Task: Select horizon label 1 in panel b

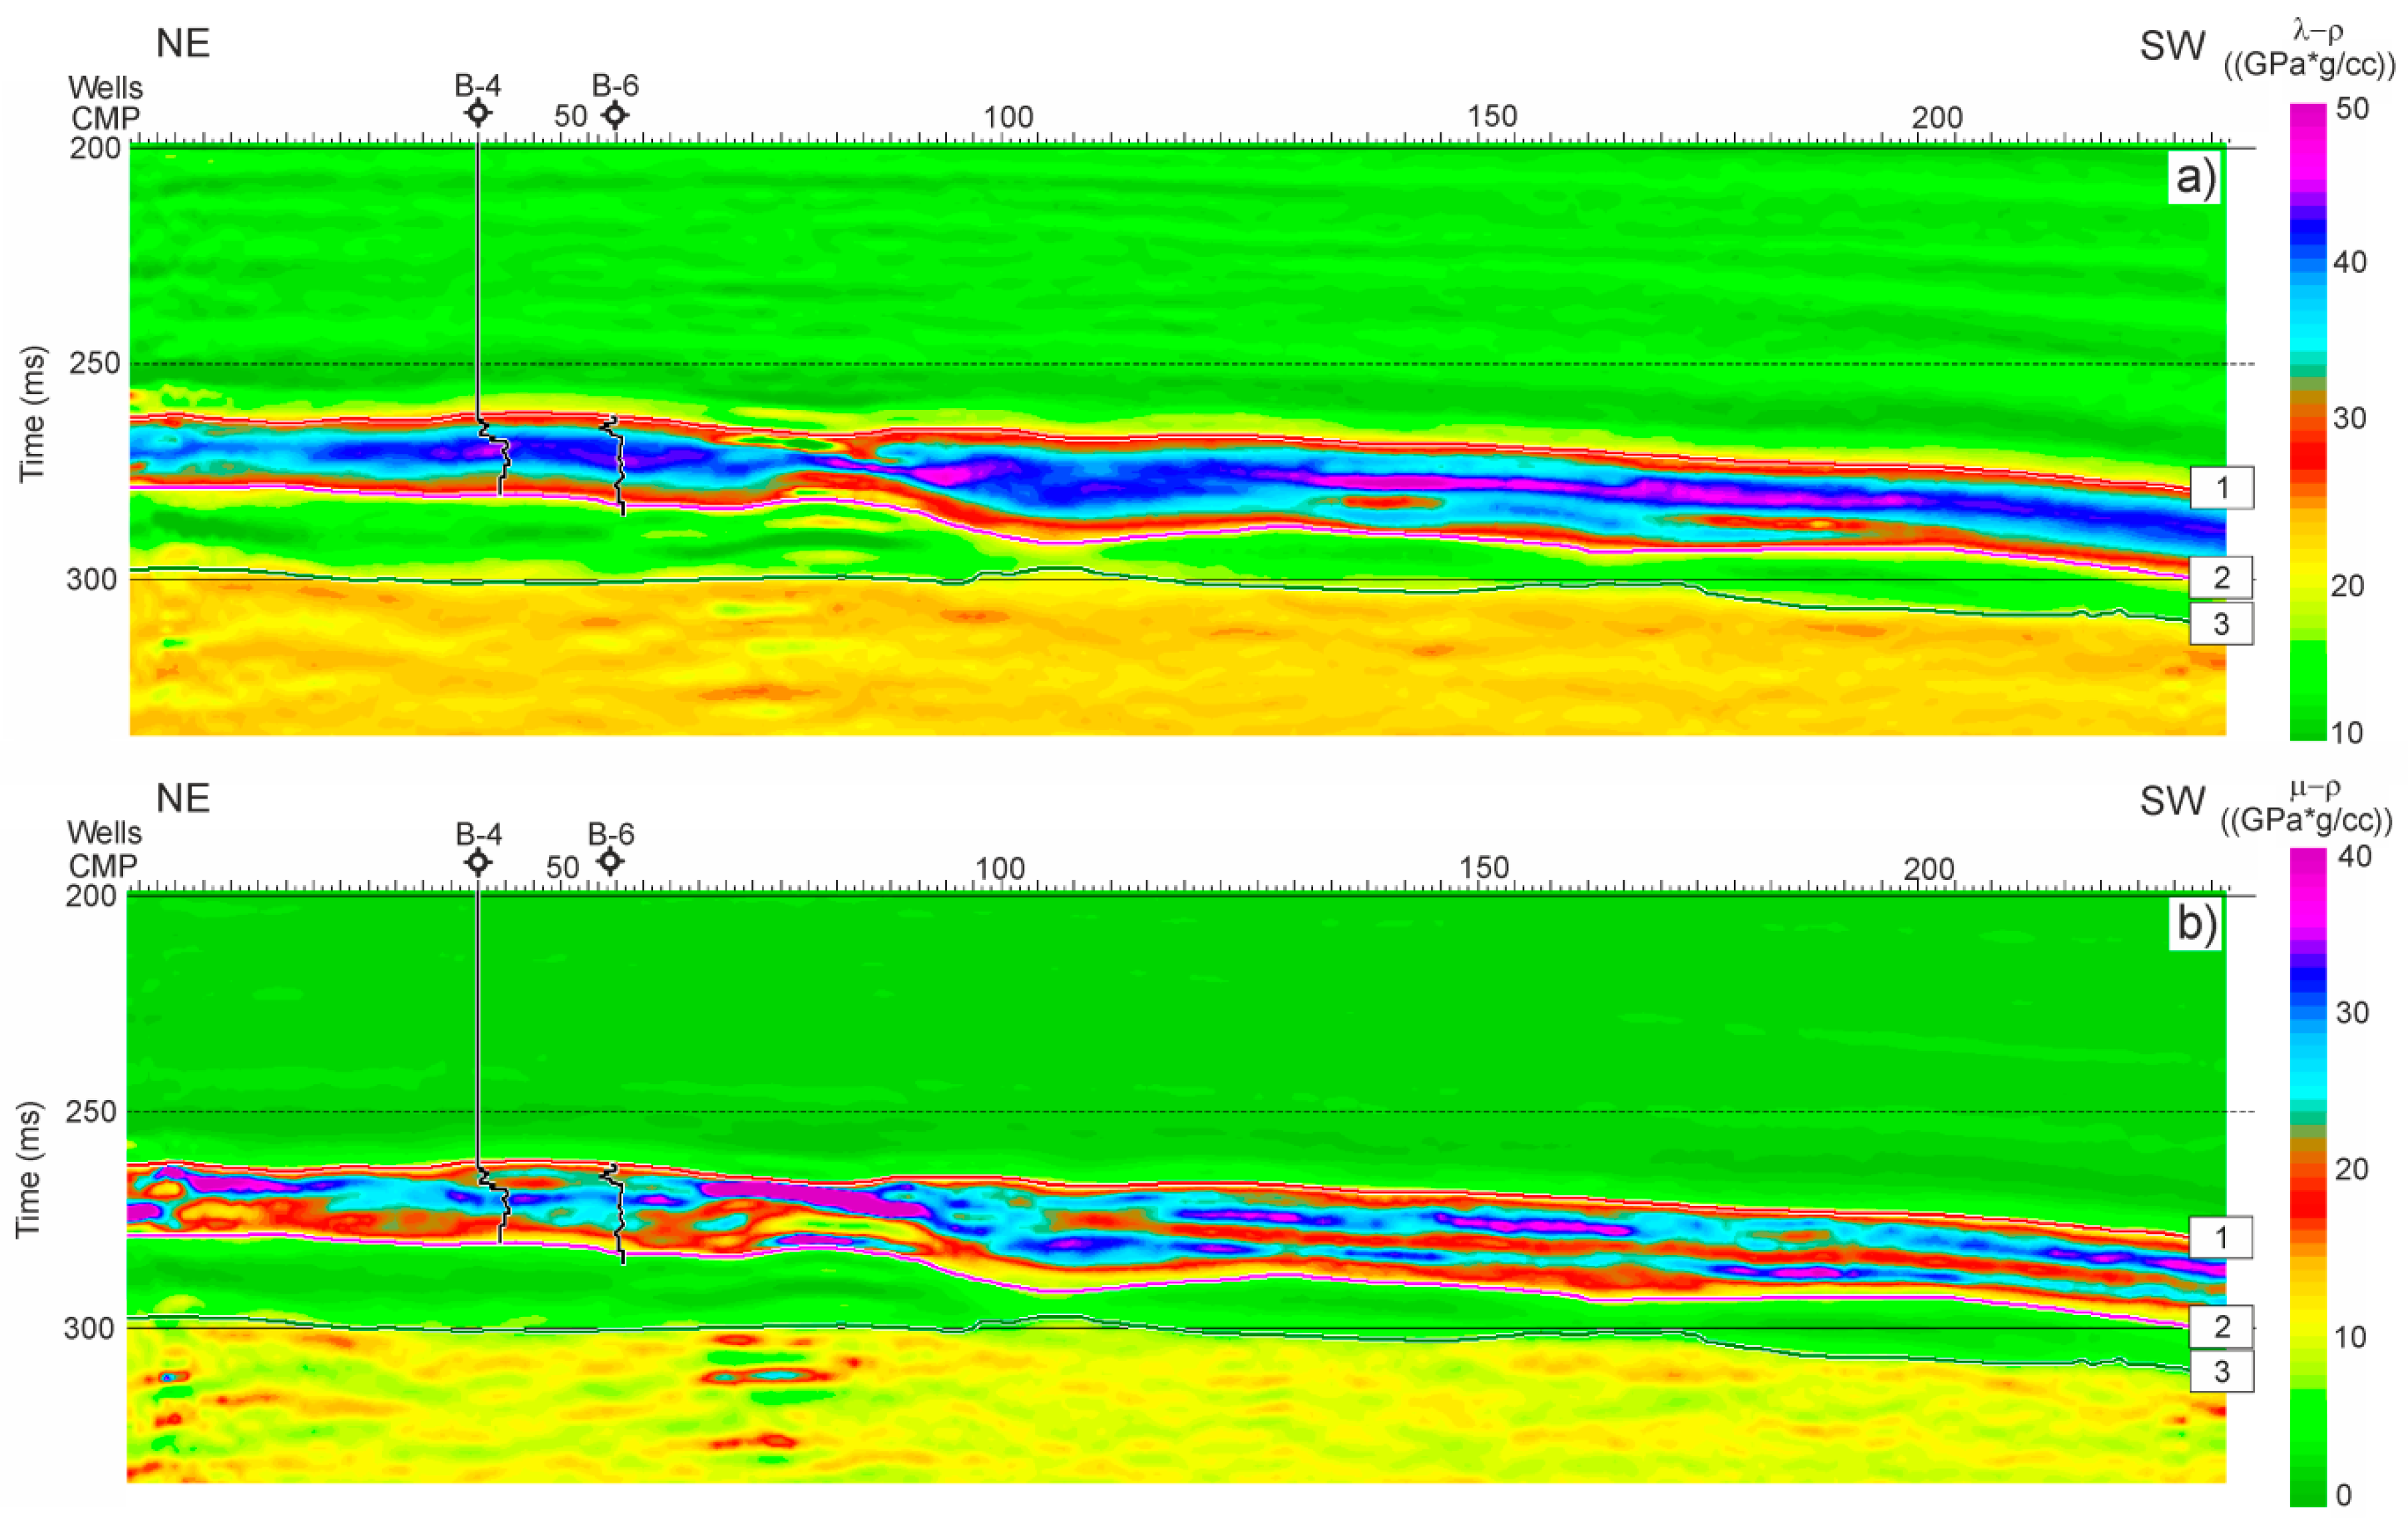Action: coord(2221,1238)
